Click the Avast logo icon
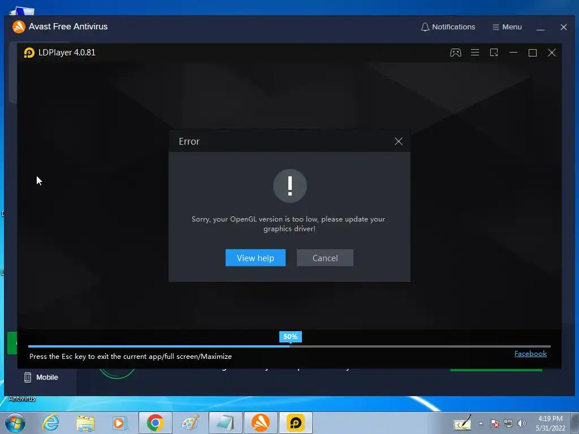Screen dimensions: 579x434 [x=19, y=27]
